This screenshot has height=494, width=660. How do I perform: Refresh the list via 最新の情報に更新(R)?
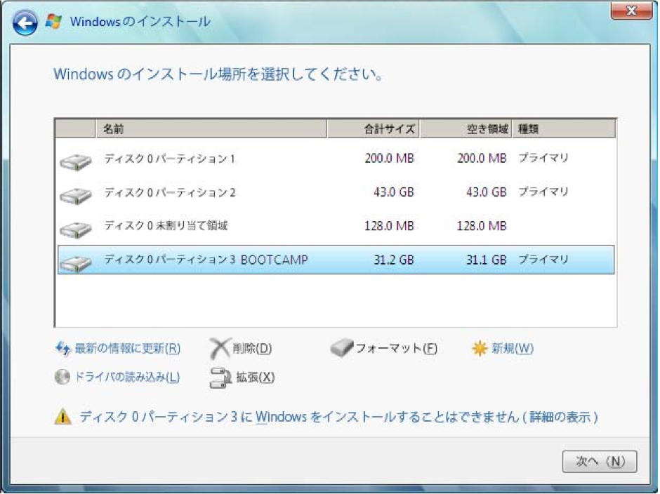coord(128,349)
